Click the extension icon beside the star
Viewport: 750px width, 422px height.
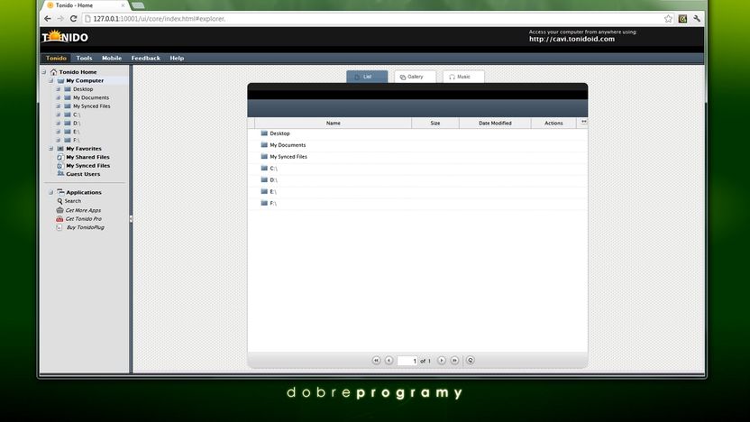pyautogui.click(x=682, y=19)
